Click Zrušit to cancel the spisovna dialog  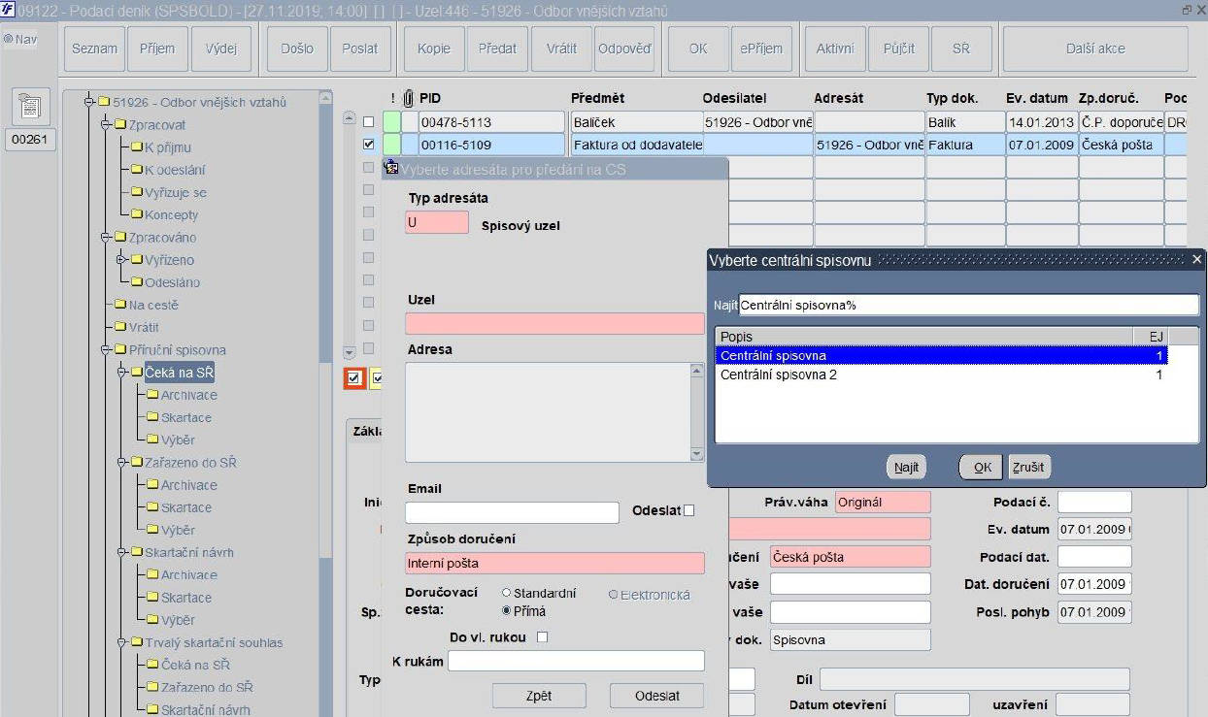click(x=1028, y=467)
